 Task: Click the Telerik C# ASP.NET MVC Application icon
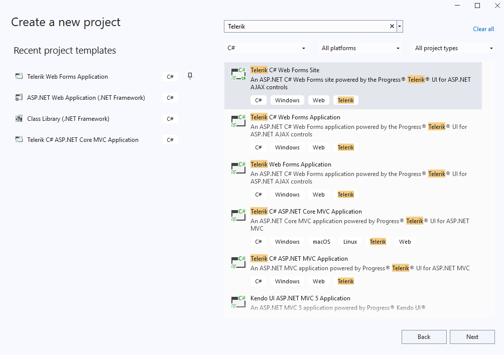238,262
